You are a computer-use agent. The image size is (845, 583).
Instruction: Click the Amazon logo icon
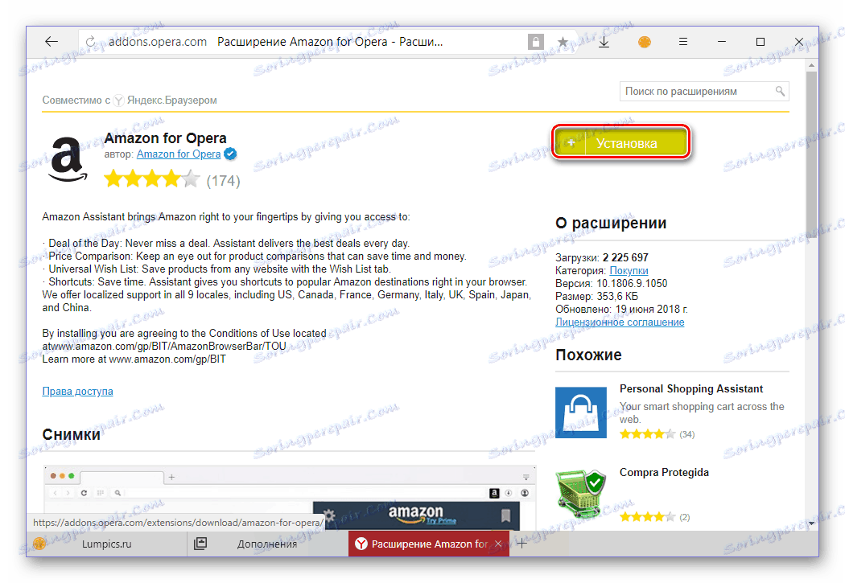click(x=68, y=159)
